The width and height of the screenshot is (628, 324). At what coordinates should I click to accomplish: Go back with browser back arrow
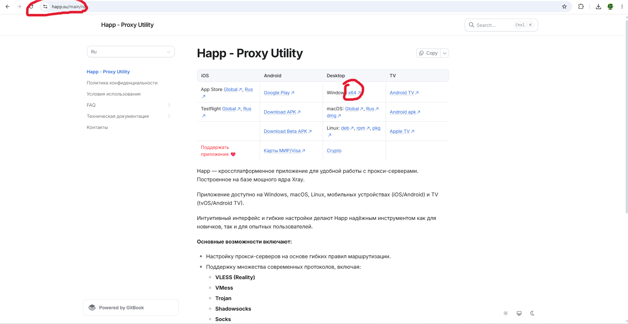tap(8, 7)
